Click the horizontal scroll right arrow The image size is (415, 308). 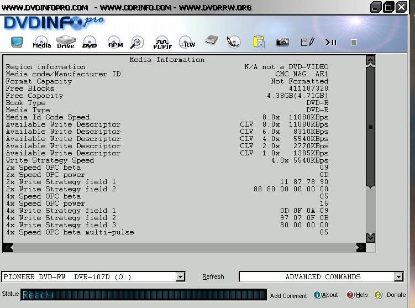coord(361,248)
